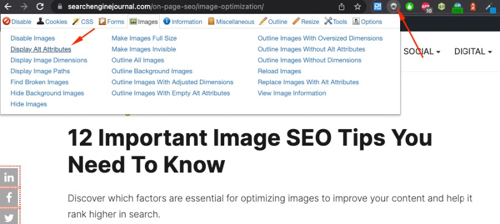Share the article on Facebook

[x=9, y=197]
